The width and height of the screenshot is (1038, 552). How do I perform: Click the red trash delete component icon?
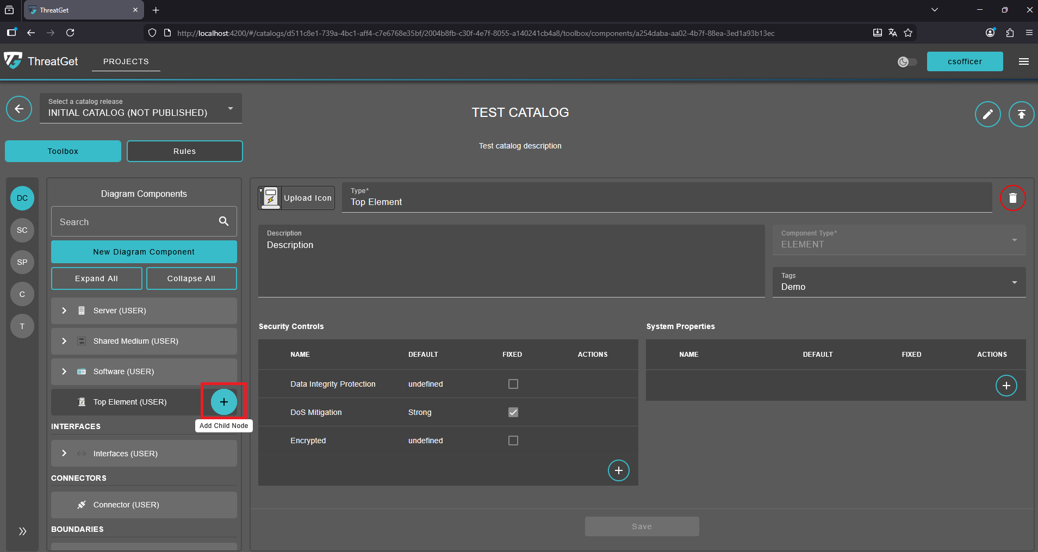pyautogui.click(x=1012, y=198)
